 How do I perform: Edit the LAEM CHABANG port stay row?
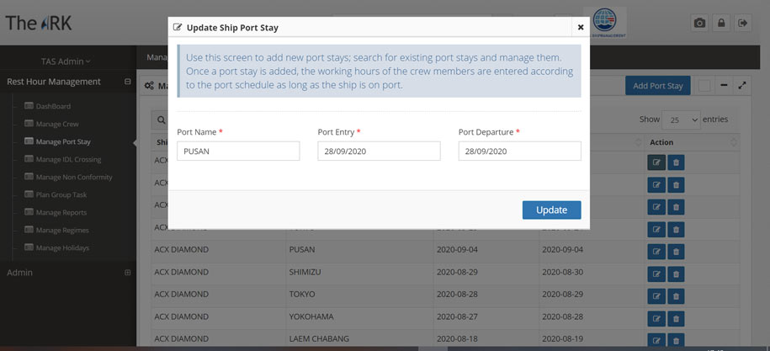[x=656, y=340]
